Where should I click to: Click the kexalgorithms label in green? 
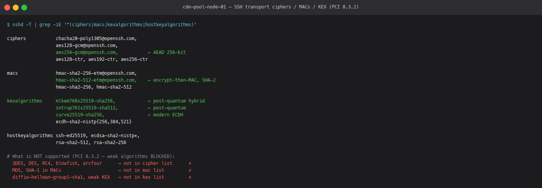[x=24, y=101]
